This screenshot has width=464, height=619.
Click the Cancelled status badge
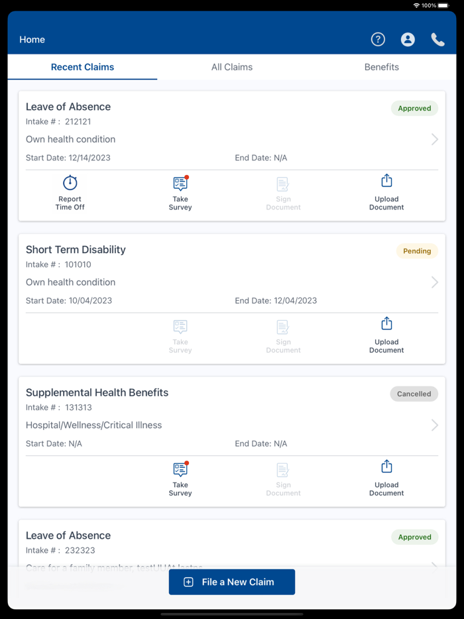pyautogui.click(x=414, y=394)
